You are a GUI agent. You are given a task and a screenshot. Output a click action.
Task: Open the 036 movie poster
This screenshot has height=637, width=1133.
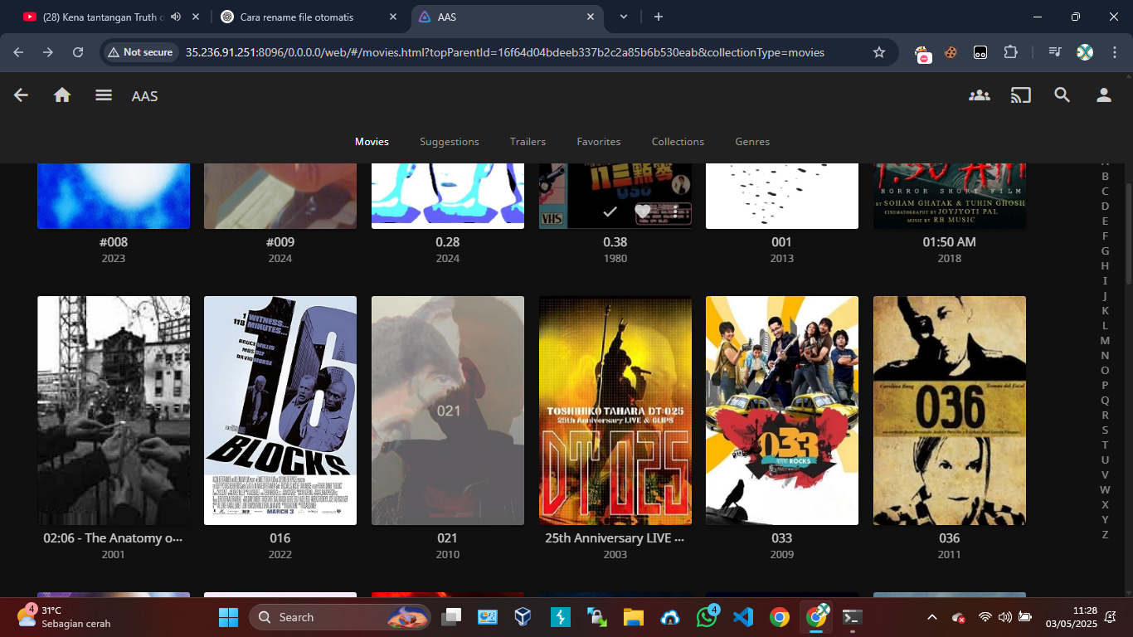tap(949, 411)
